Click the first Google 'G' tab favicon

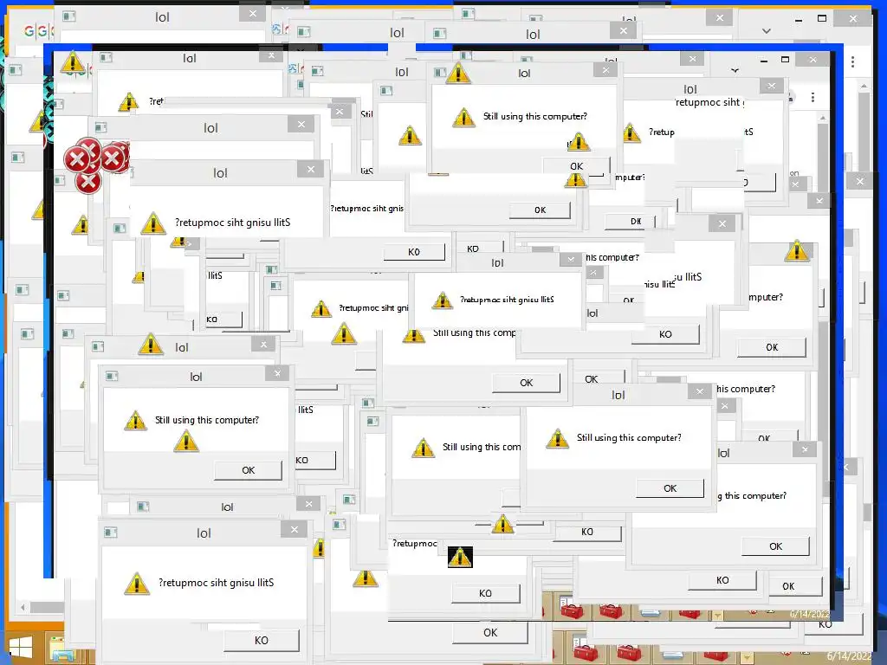(x=29, y=31)
